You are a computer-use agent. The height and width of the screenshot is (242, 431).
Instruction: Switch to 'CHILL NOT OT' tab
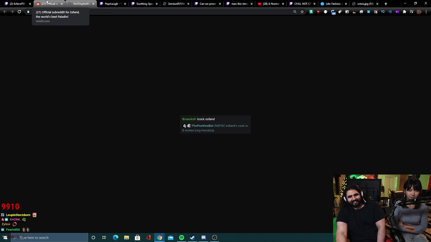pos(302,4)
